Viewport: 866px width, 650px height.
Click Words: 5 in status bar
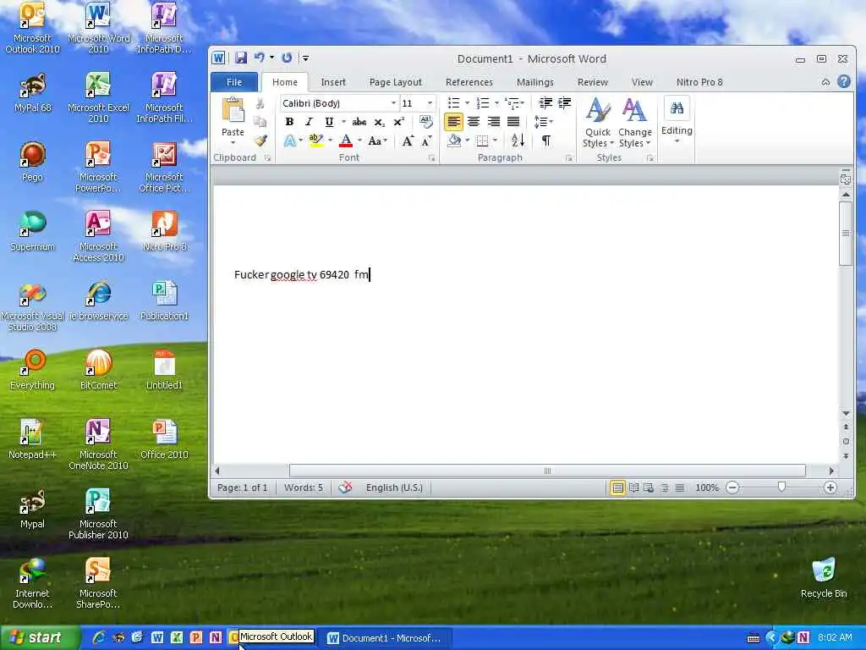(304, 487)
